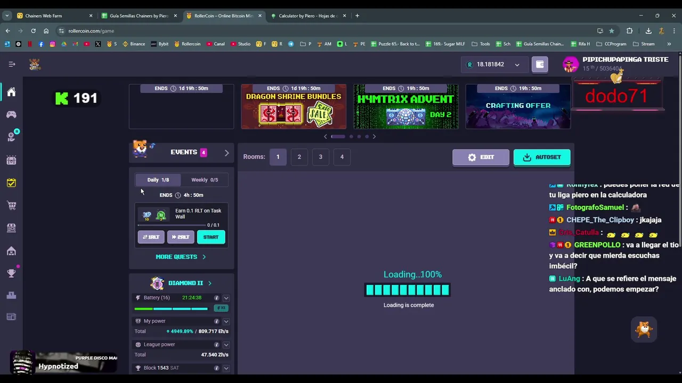Open Chrome tab search dropdown arrow

(7, 16)
